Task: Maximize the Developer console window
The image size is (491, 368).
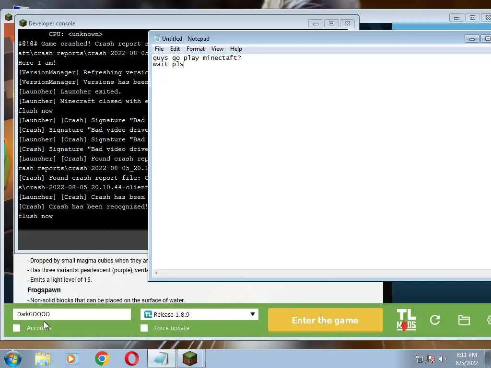Action: [331, 23]
